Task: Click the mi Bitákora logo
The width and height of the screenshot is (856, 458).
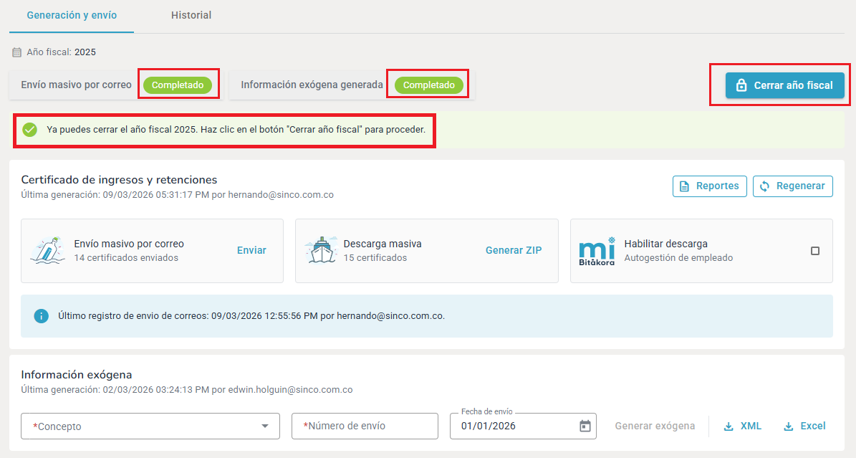Action: (x=597, y=251)
